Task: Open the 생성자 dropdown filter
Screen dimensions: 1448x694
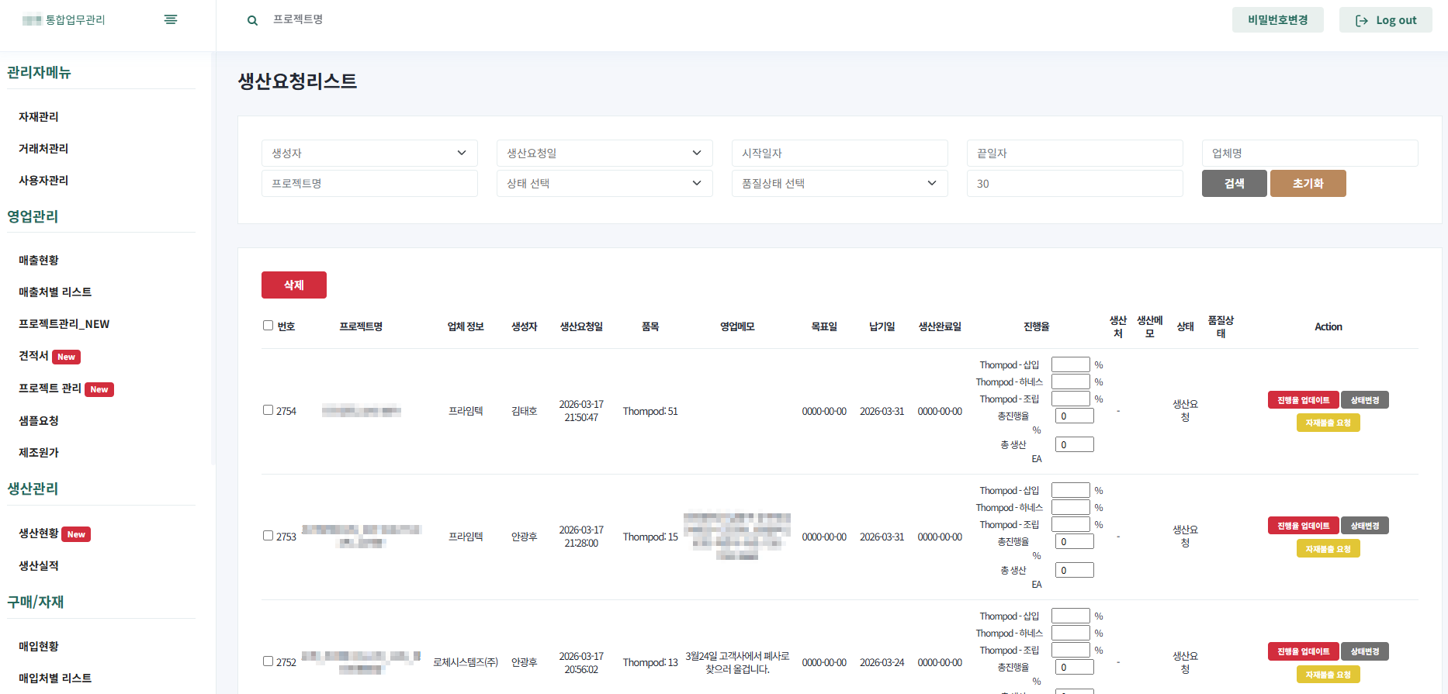Action: 369,154
